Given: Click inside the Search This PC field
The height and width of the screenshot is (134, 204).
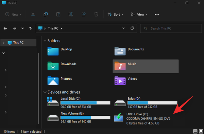Looking at the screenshot, I should click(x=171, y=28).
